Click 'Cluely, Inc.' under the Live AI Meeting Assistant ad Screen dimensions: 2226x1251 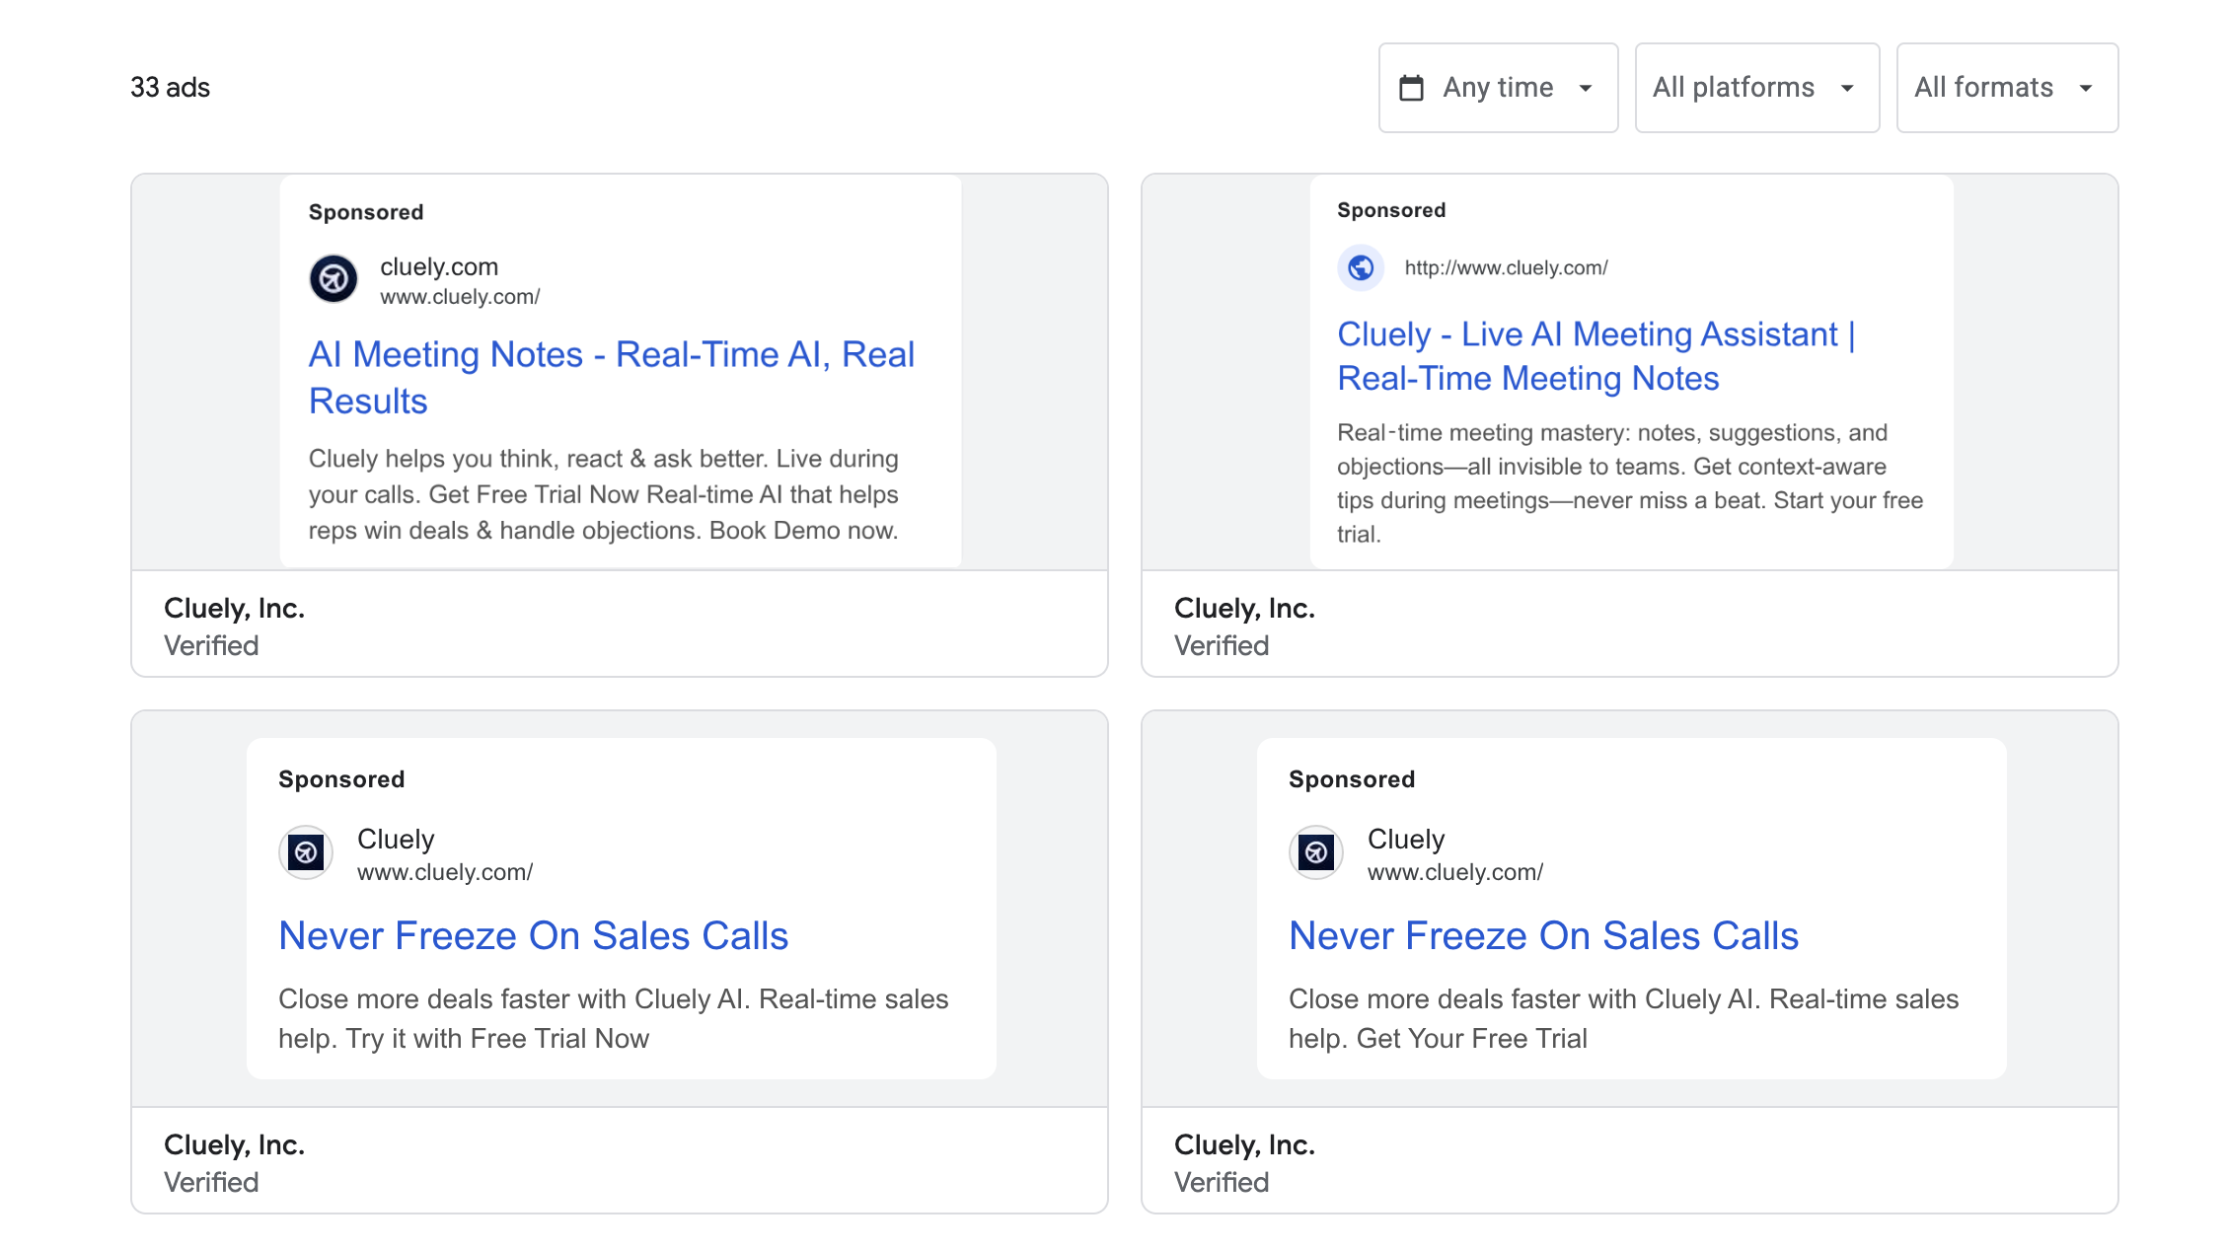click(x=1244, y=609)
